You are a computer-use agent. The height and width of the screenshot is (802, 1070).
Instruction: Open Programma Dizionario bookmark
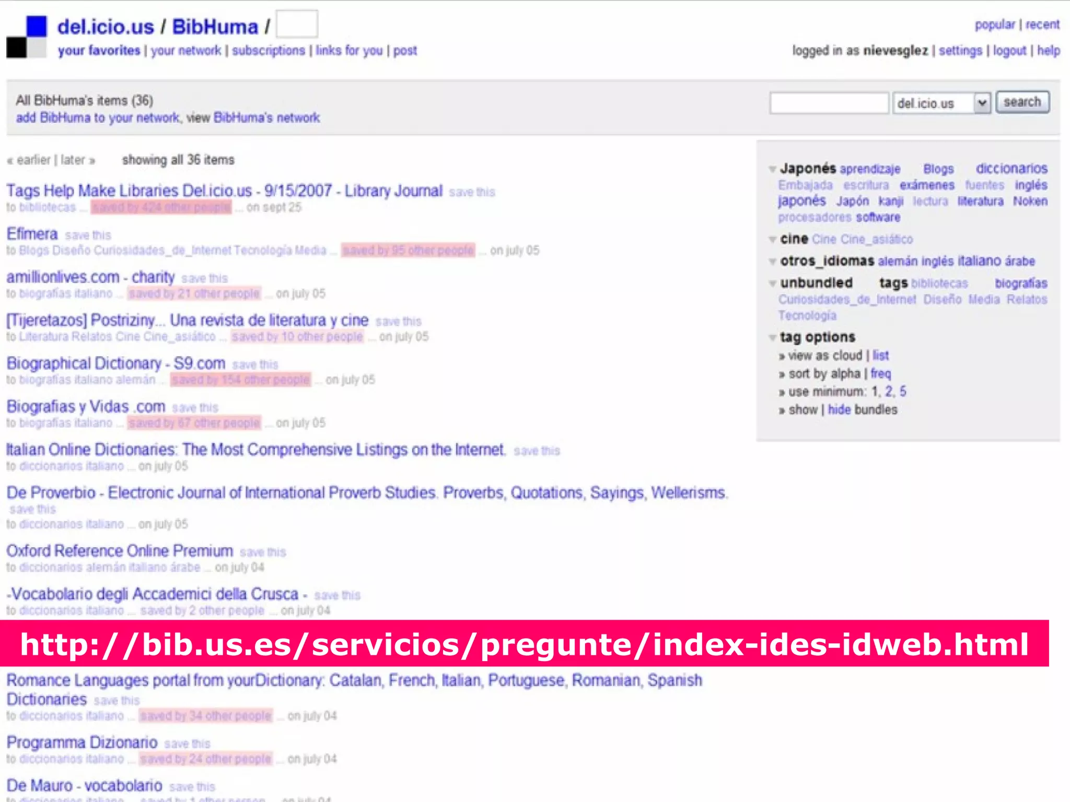pyautogui.click(x=82, y=742)
